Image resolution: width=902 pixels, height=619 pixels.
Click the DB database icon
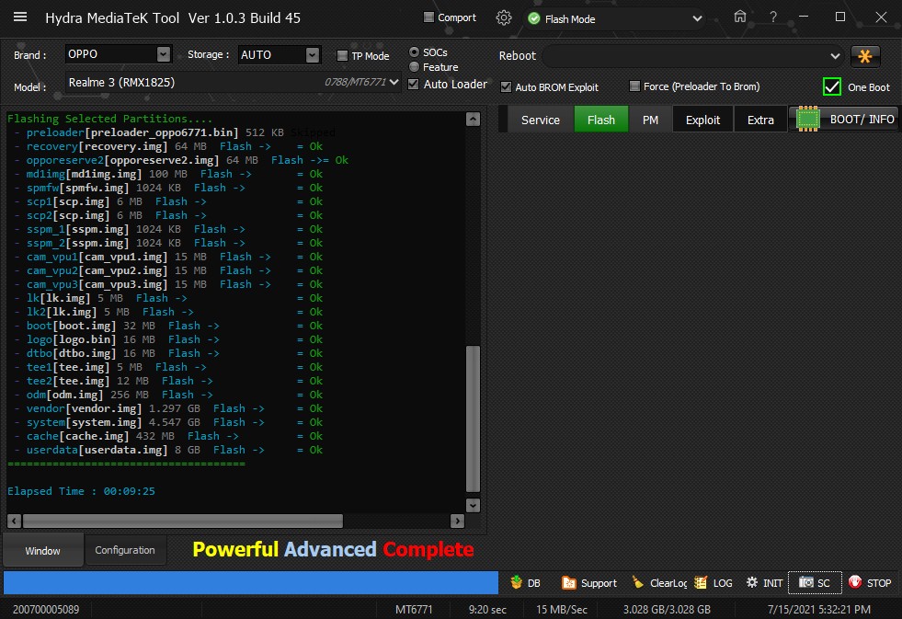pos(516,582)
